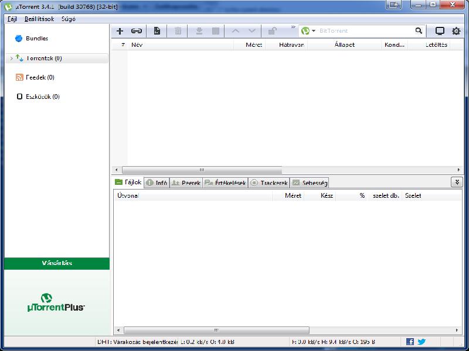Image resolution: width=469 pixels, height=351 pixels.
Task: Switch to the Trackerek tab
Action: (269, 183)
